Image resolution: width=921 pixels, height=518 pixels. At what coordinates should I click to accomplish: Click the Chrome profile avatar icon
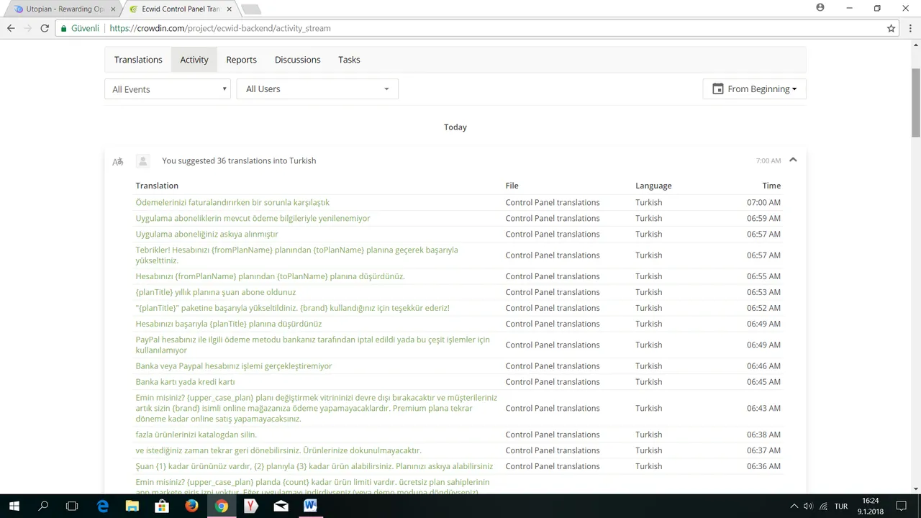click(820, 8)
